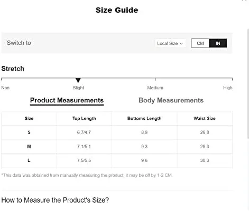Click the Waist Size column header
The width and height of the screenshot is (249, 211).
(x=205, y=119)
